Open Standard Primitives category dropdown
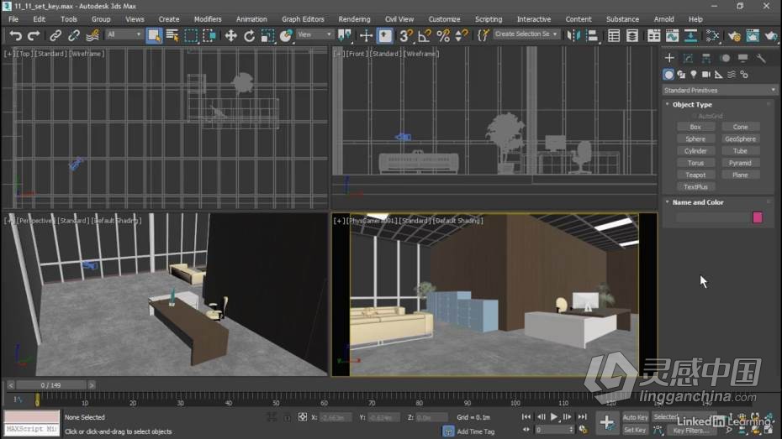The width and height of the screenshot is (782, 439). (719, 90)
